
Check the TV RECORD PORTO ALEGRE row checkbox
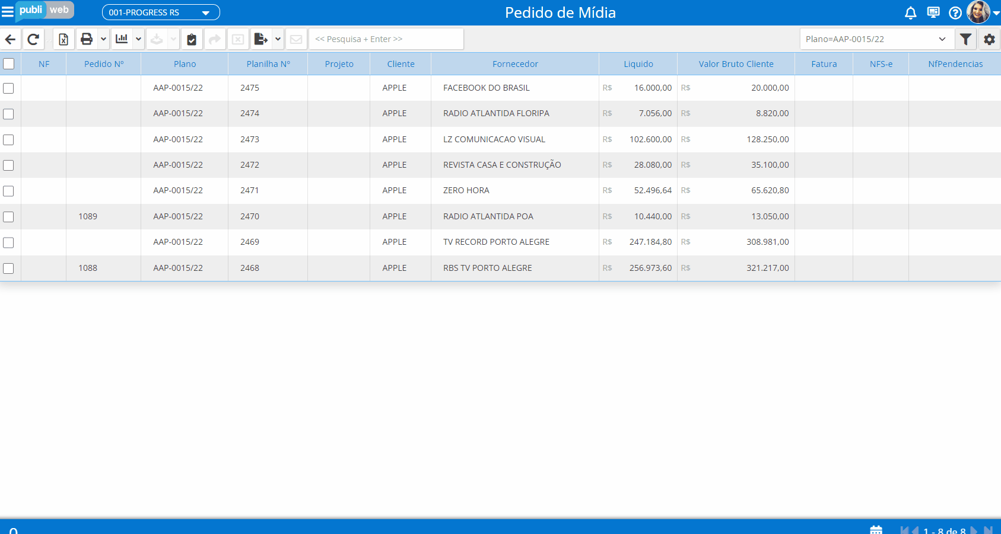8,242
